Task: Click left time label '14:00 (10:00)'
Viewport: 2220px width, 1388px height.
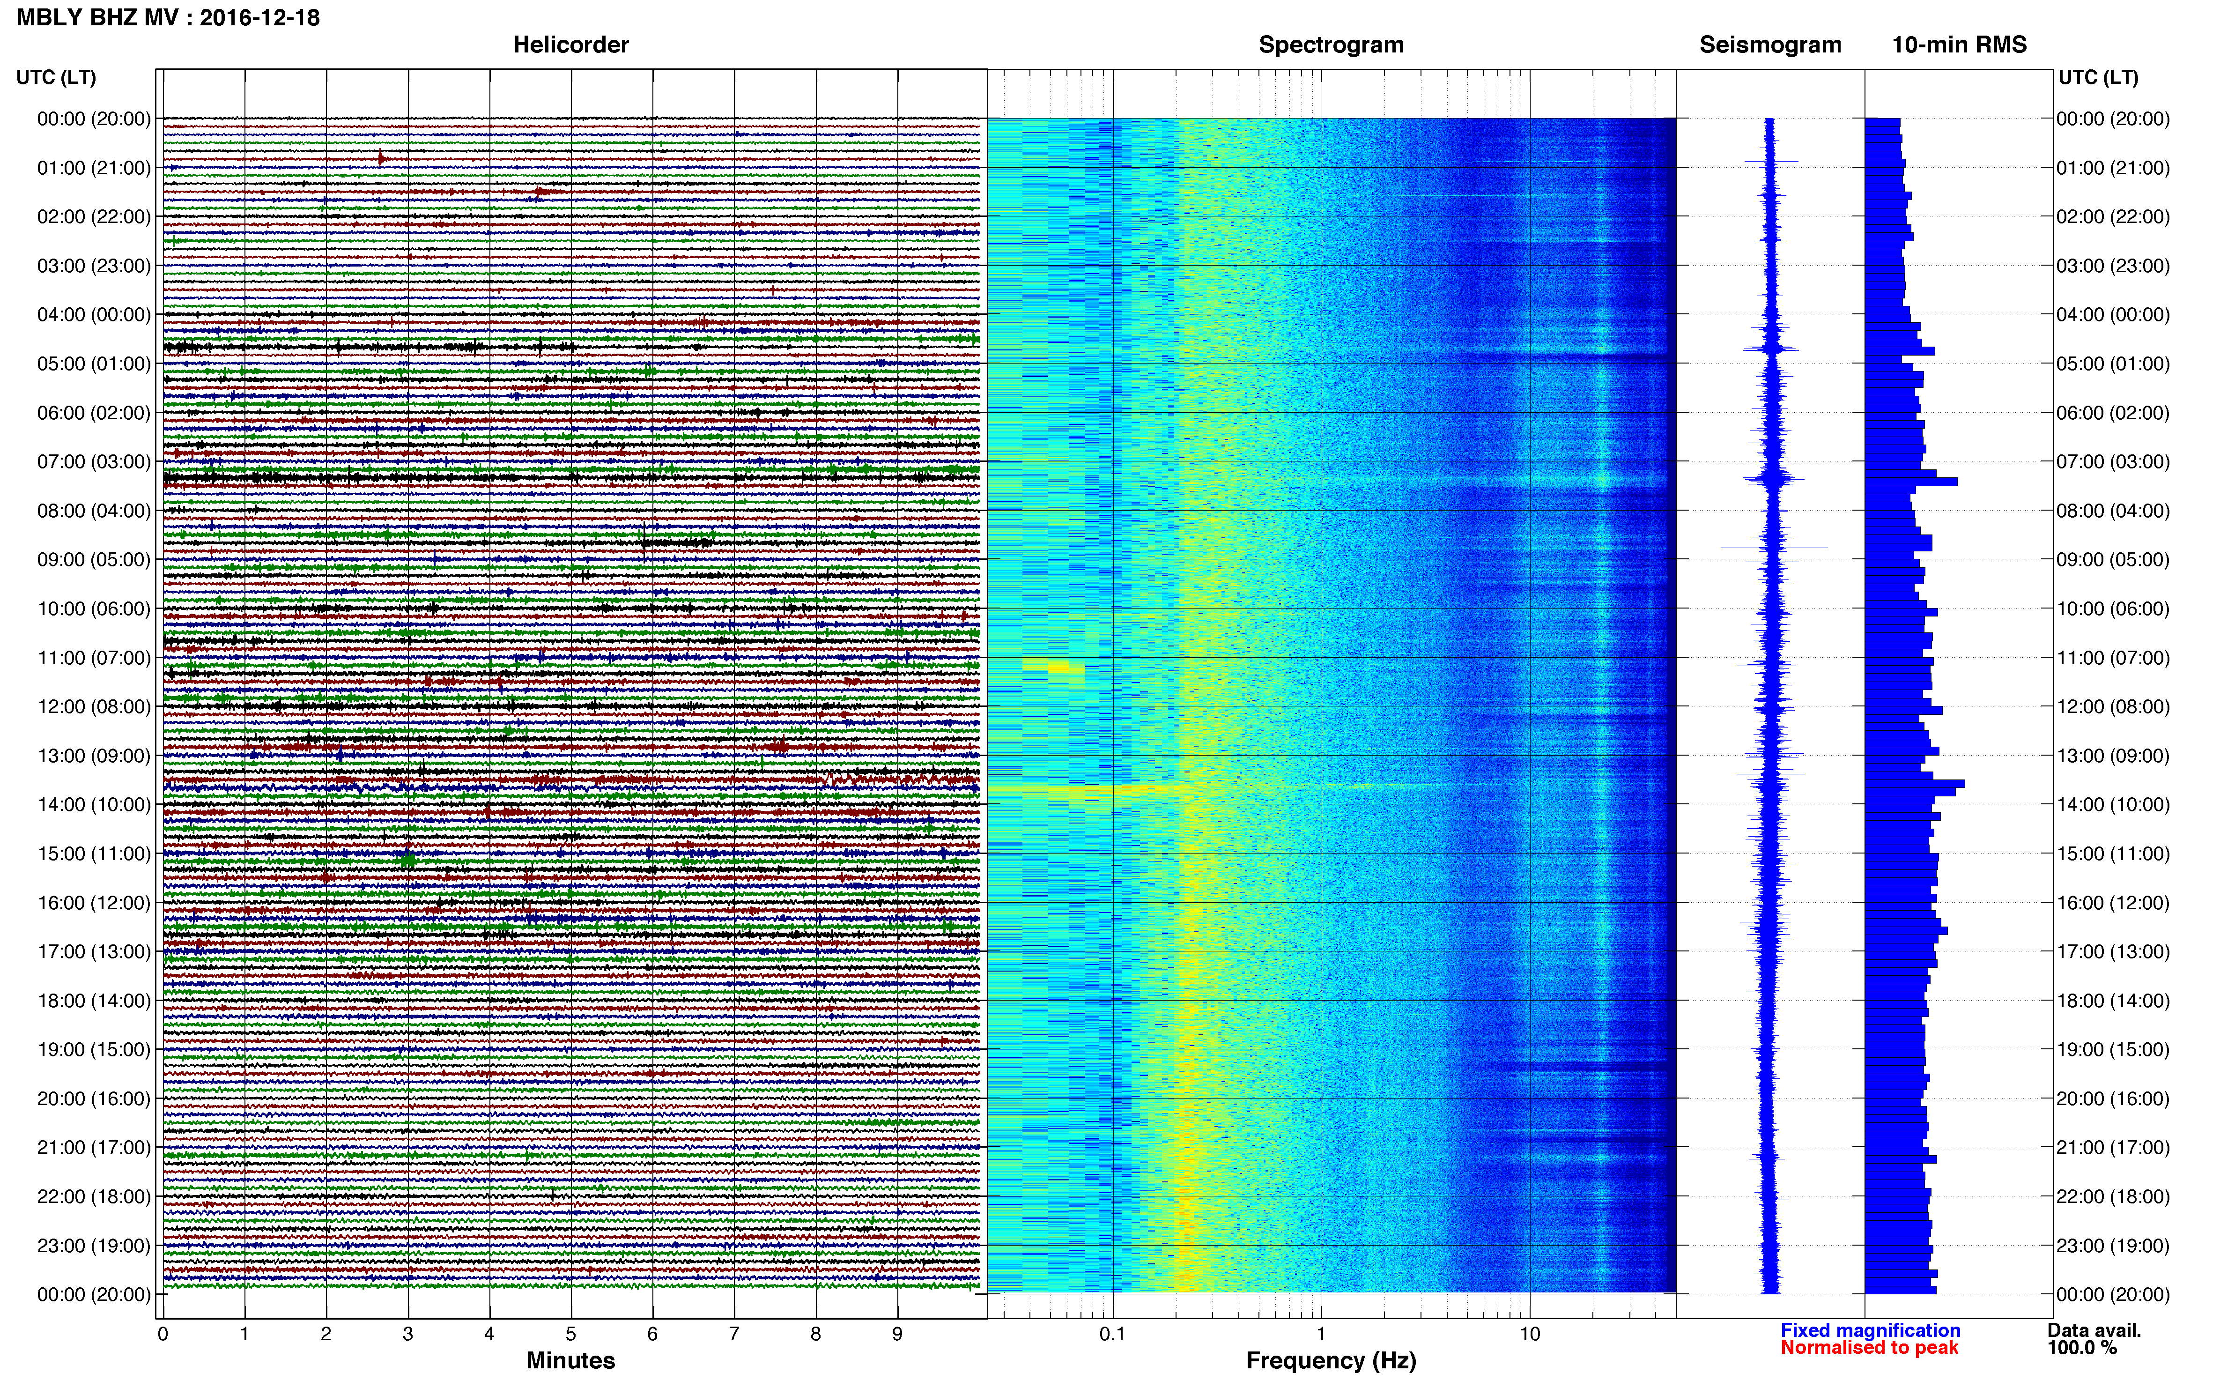Action: 94,805
